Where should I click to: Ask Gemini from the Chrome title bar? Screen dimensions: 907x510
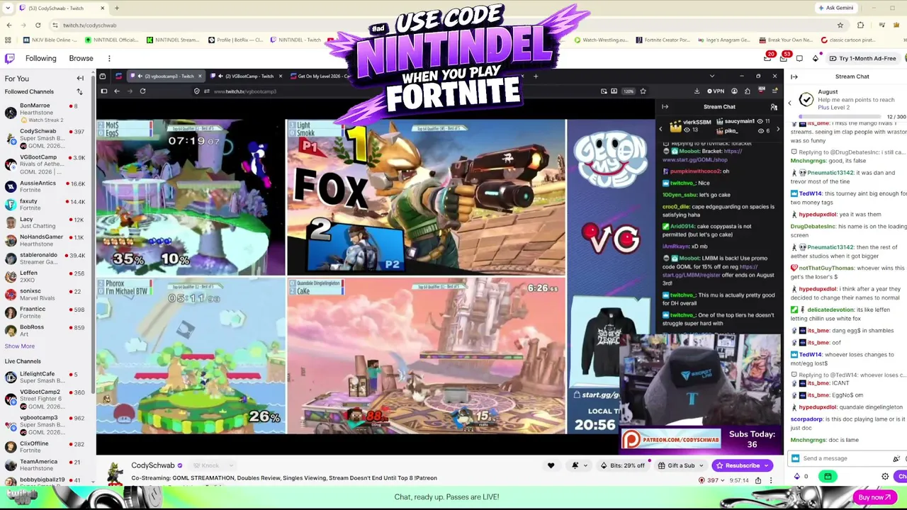tap(835, 8)
